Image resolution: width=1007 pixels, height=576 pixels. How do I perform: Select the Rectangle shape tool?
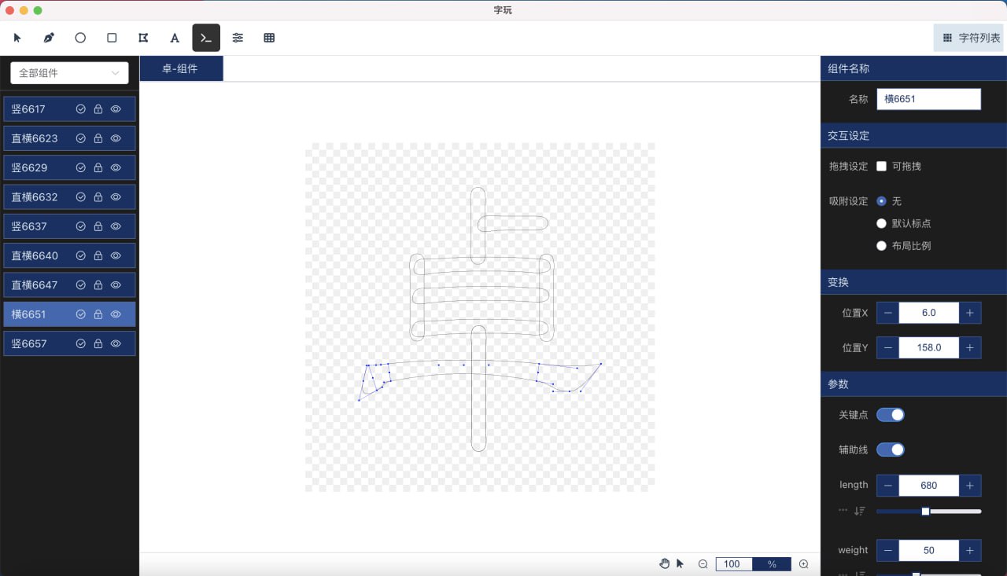pos(112,38)
